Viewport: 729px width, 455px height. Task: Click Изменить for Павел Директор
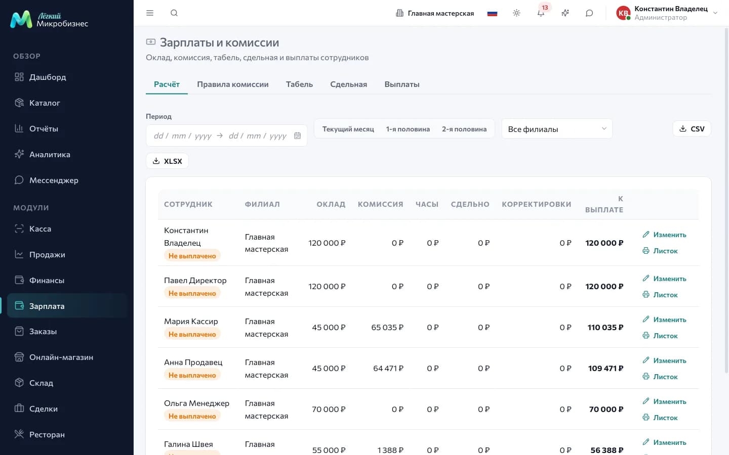(x=664, y=279)
